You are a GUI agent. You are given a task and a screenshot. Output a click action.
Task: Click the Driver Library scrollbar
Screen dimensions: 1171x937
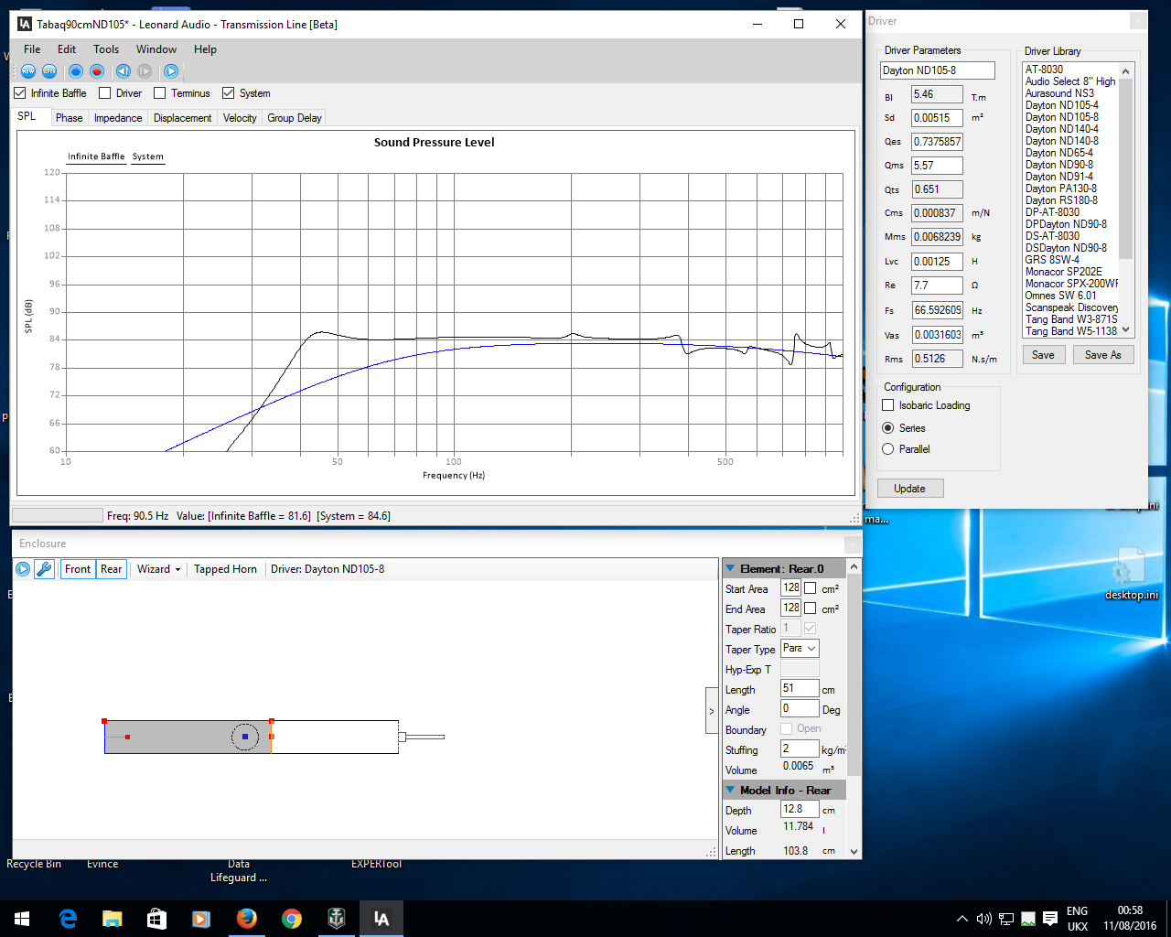tap(1126, 168)
